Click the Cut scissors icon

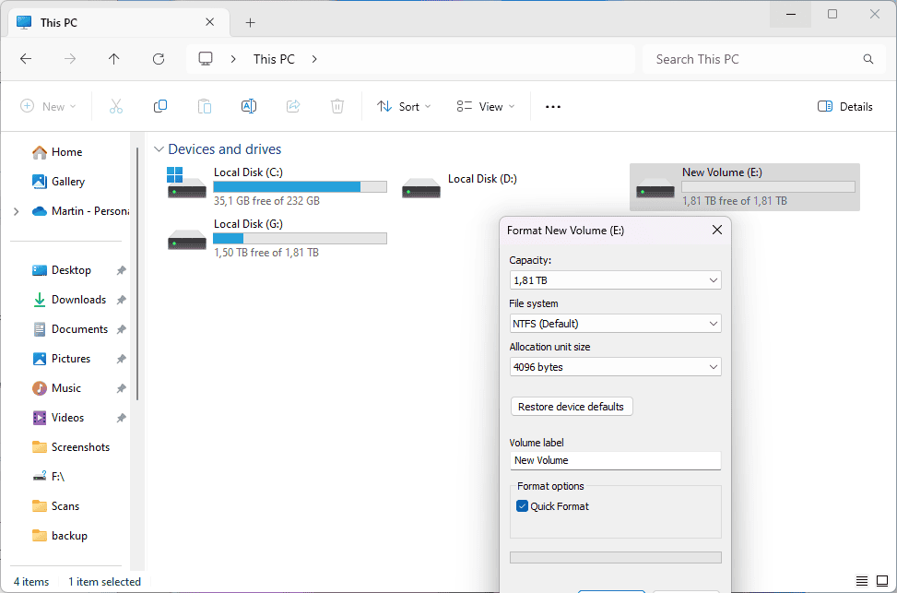[116, 106]
